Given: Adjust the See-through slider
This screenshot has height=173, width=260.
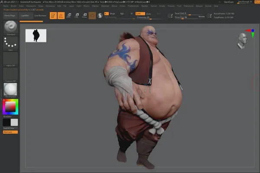Looking at the screenshot, I should pos(245,2).
